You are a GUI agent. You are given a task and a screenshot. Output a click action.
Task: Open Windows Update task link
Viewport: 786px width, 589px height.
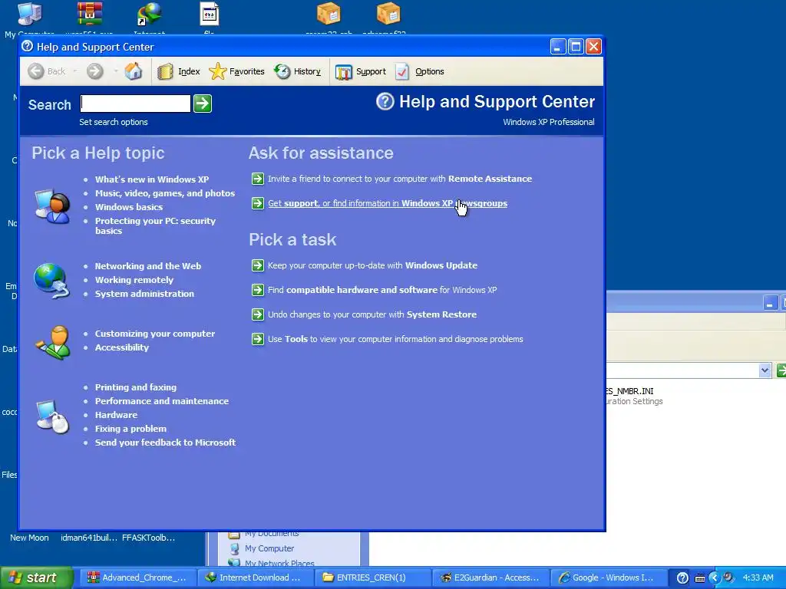point(372,265)
